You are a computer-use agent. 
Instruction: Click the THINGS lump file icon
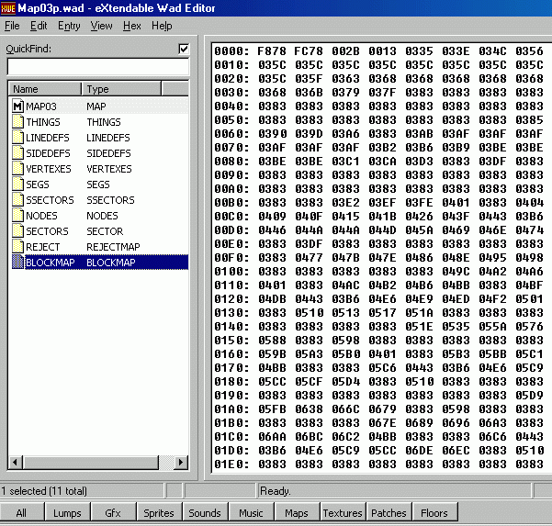click(17, 122)
